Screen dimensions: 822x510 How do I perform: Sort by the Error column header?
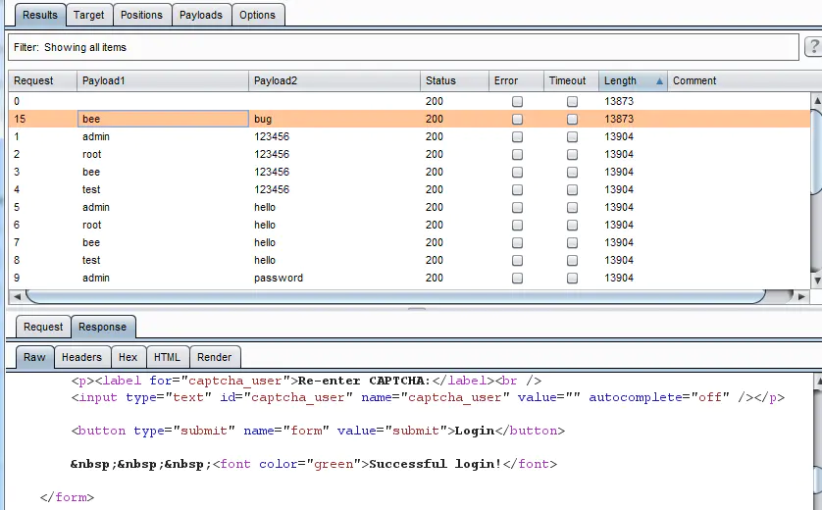tap(516, 80)
